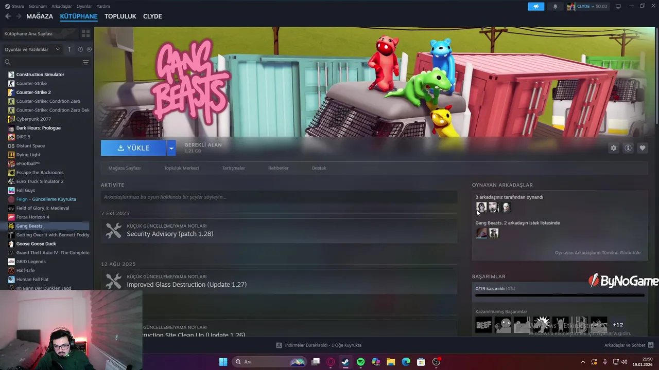Open Gang Beasts settings gear

[x=613, y=148]
